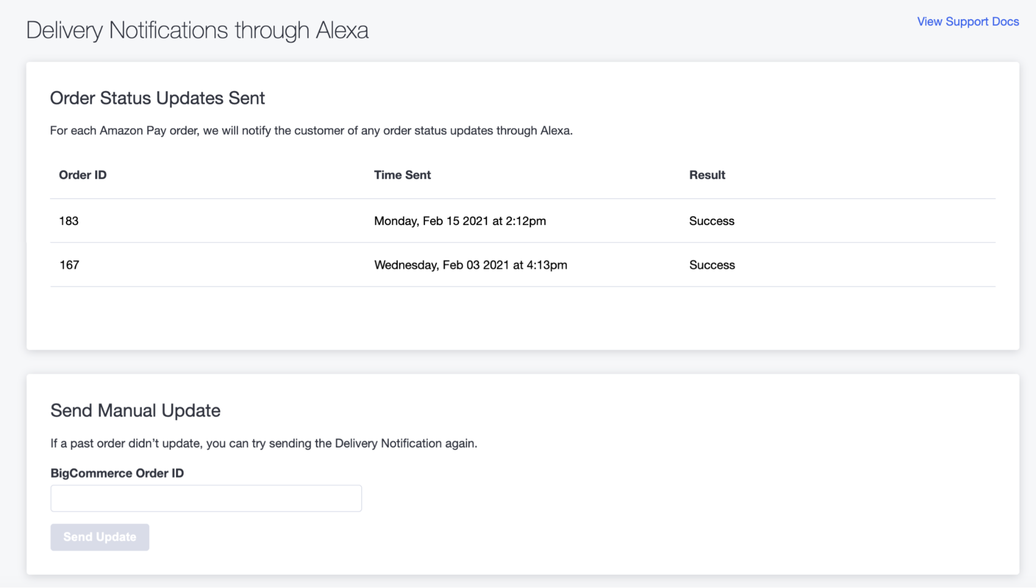Click the timestamp for order 183
This screenshot has width=1036, height=588.
click(x=460, y=221)
